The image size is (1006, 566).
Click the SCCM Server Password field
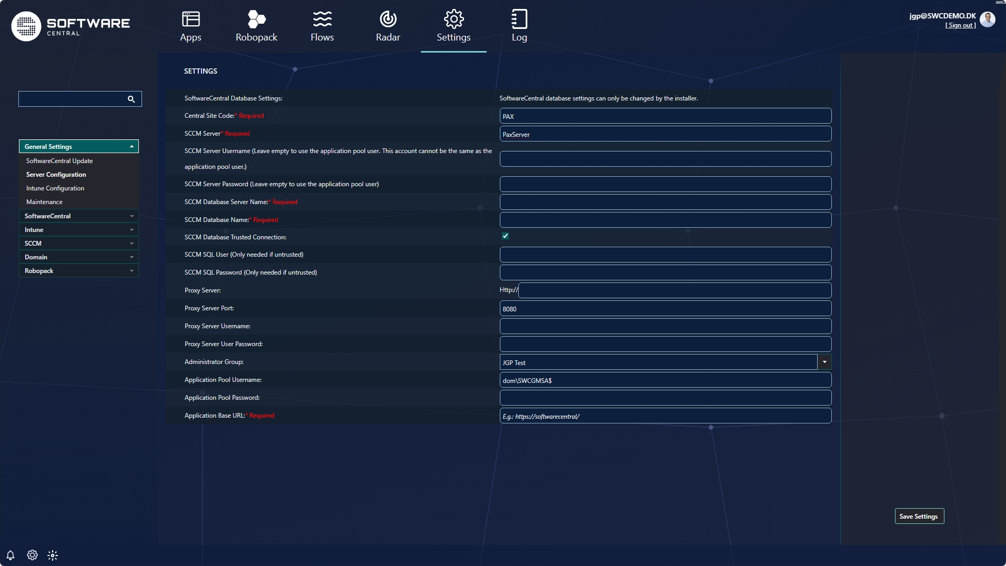(x=666, y=184)
